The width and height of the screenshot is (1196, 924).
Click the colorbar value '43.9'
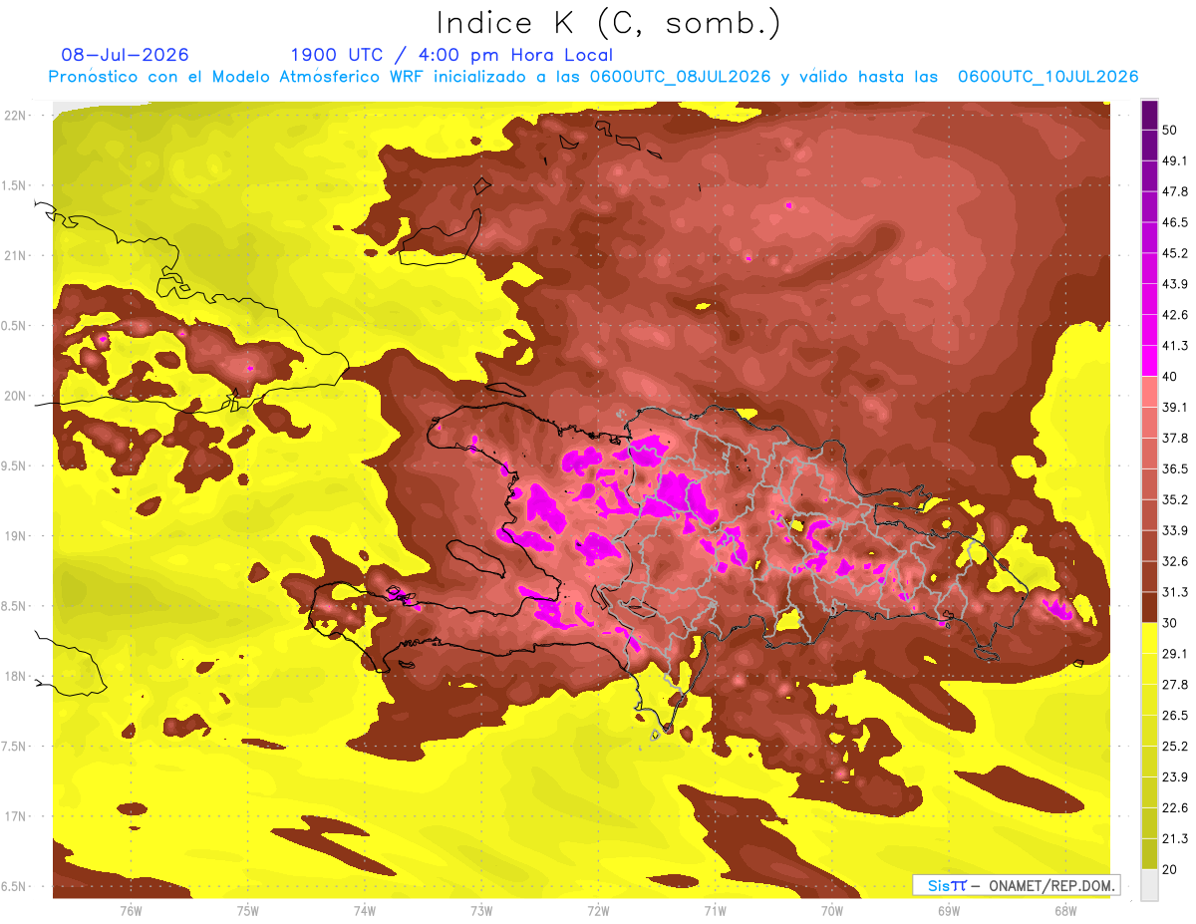point(1174,284)
